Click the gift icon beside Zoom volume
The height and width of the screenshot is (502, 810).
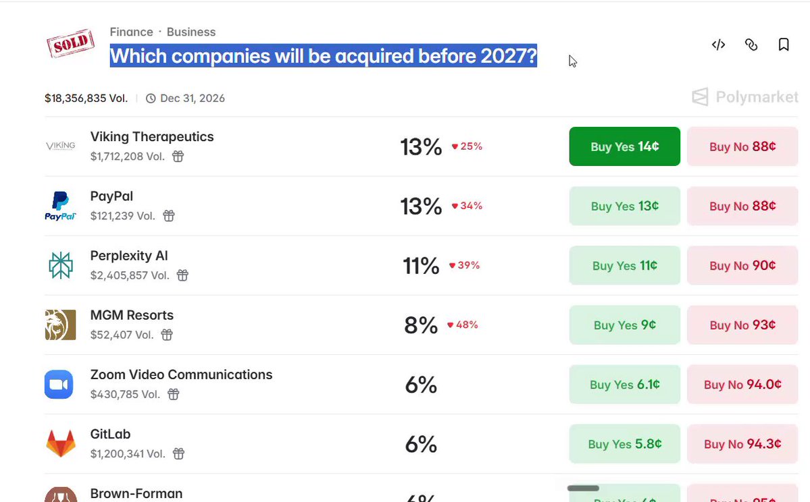point(174,395)
